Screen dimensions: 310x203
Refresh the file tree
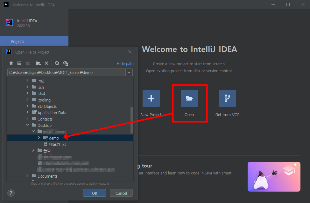click(x=57, y=63)
